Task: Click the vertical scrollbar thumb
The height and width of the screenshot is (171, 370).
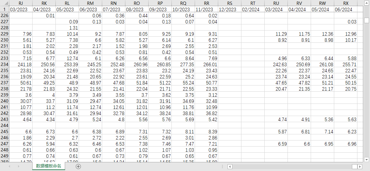Action: 366,20
